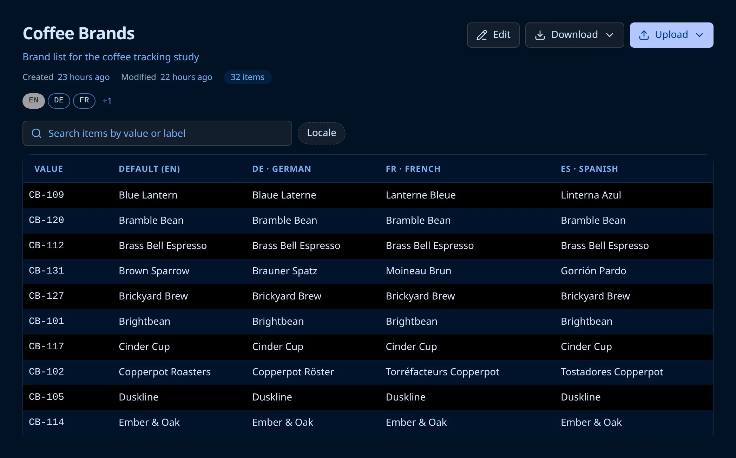Click the Brauner Spatz cell

tap(285, 271)
